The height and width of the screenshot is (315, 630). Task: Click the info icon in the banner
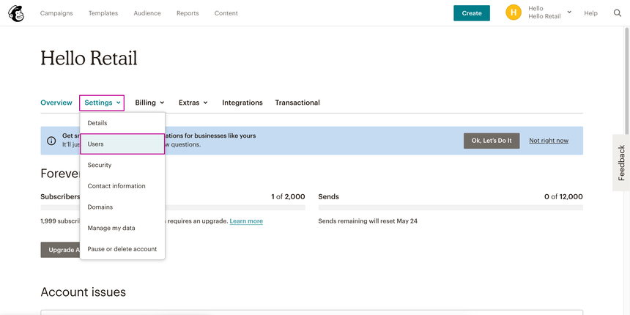click(51, 141)
